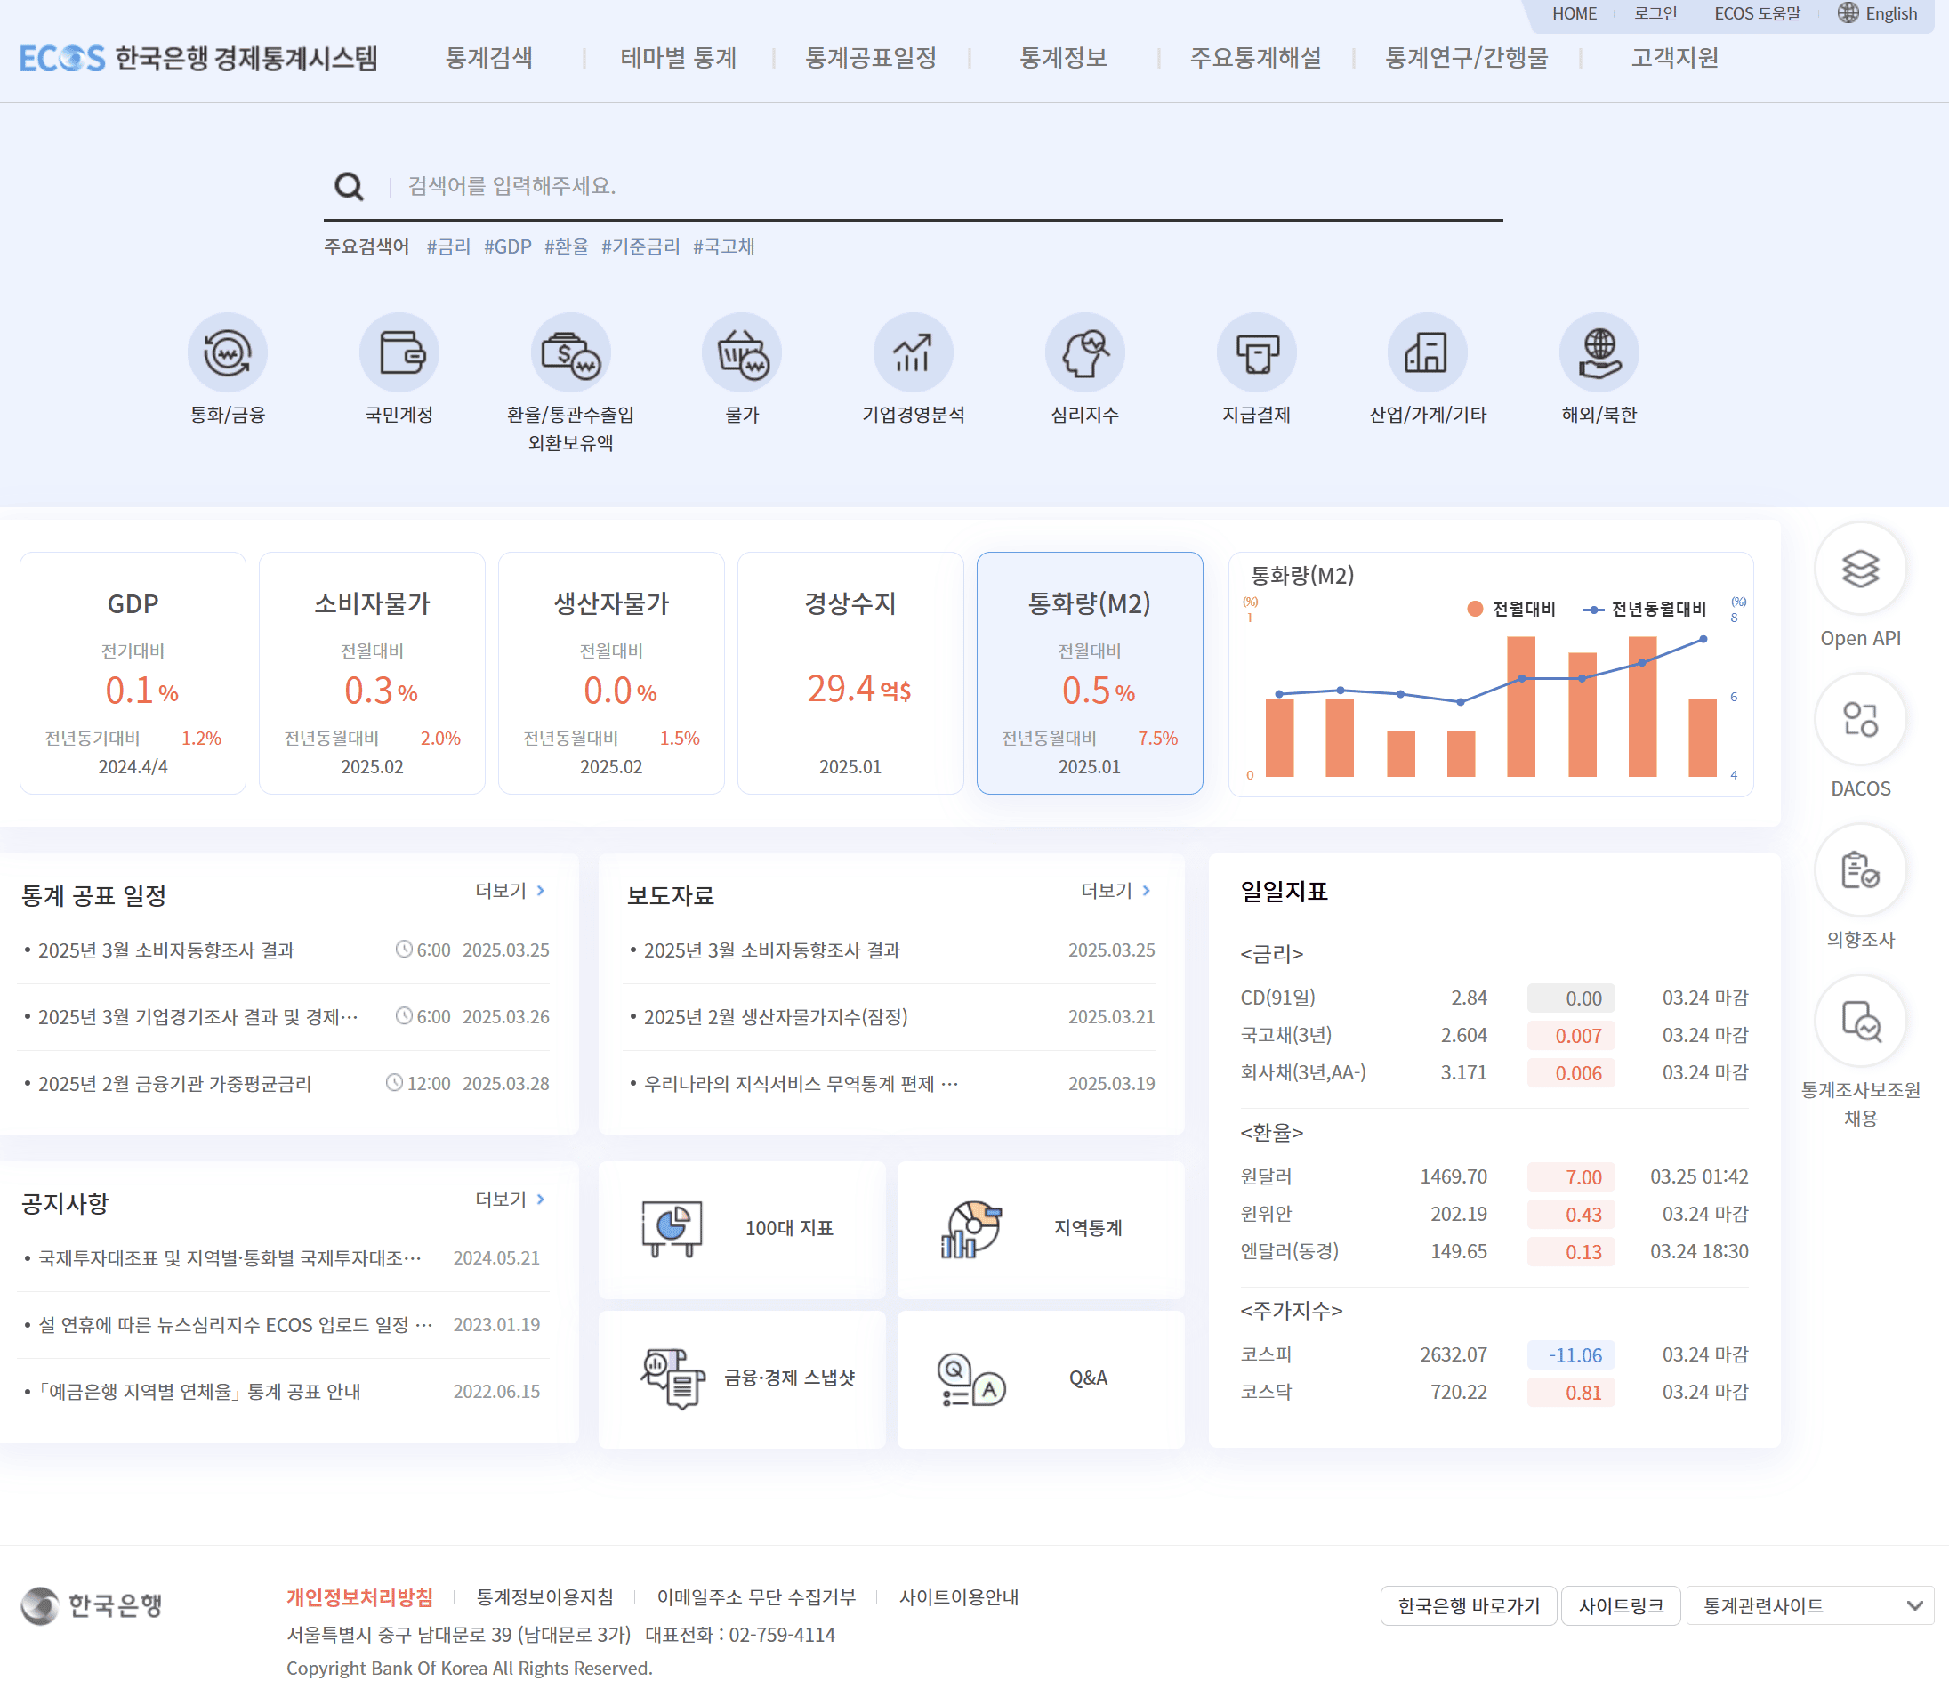Click the 심리지수 head icon
Viewport: 1949px width, 1681px height.
pyautogui.click(x=1083, y=353)
